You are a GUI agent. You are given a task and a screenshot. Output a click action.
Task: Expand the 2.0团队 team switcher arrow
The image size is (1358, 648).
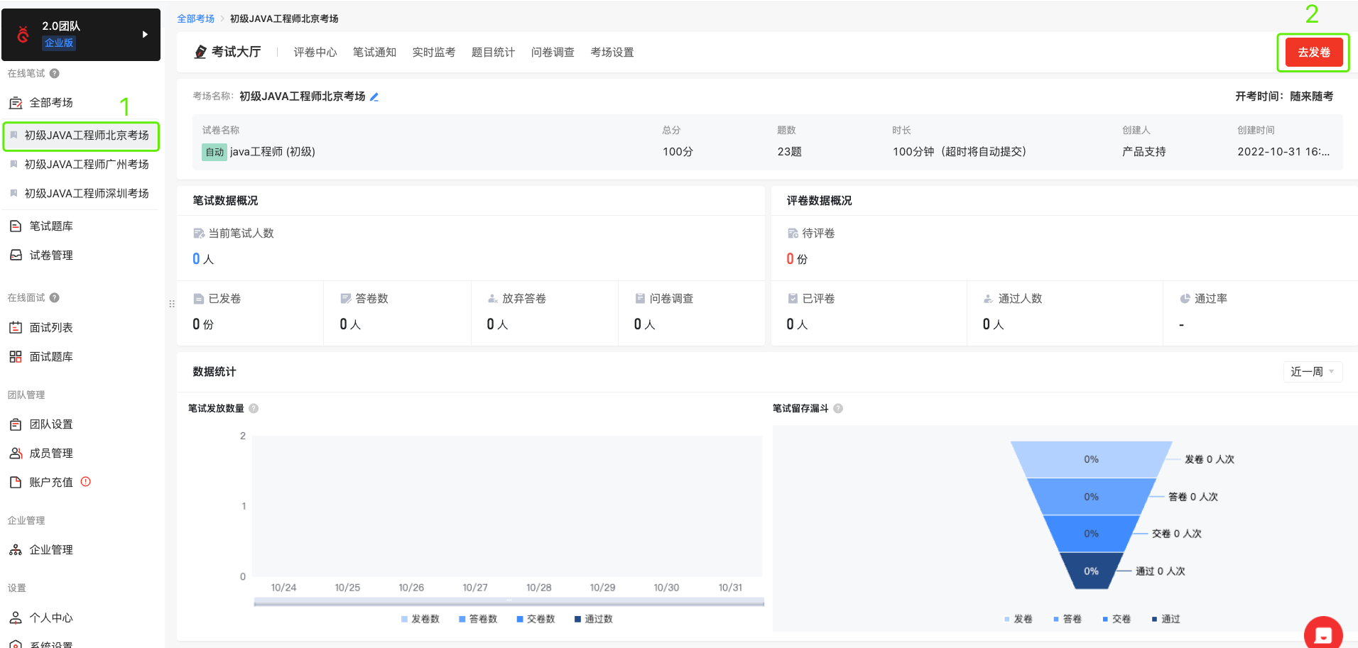145,34
